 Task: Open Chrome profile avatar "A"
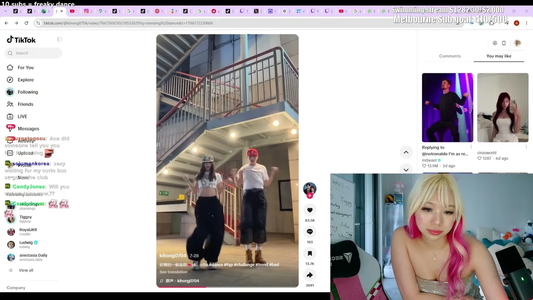(516, 23)
